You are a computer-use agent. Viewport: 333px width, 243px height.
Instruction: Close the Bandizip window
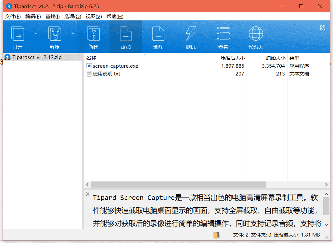pos(320,6)
